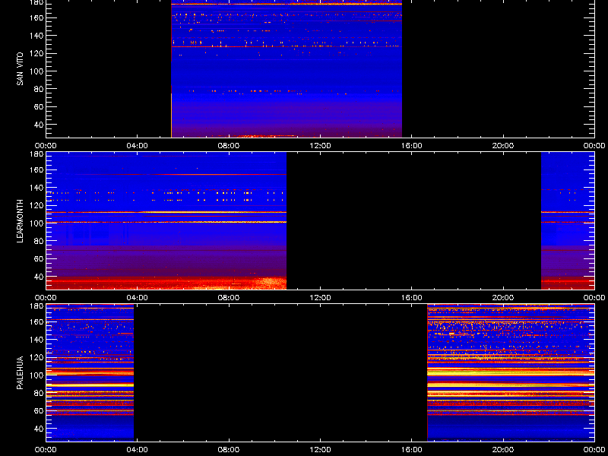Select the 60 frequency label on San Vito axis
Viewport: 608px width, 456px height.
point(39,106)
